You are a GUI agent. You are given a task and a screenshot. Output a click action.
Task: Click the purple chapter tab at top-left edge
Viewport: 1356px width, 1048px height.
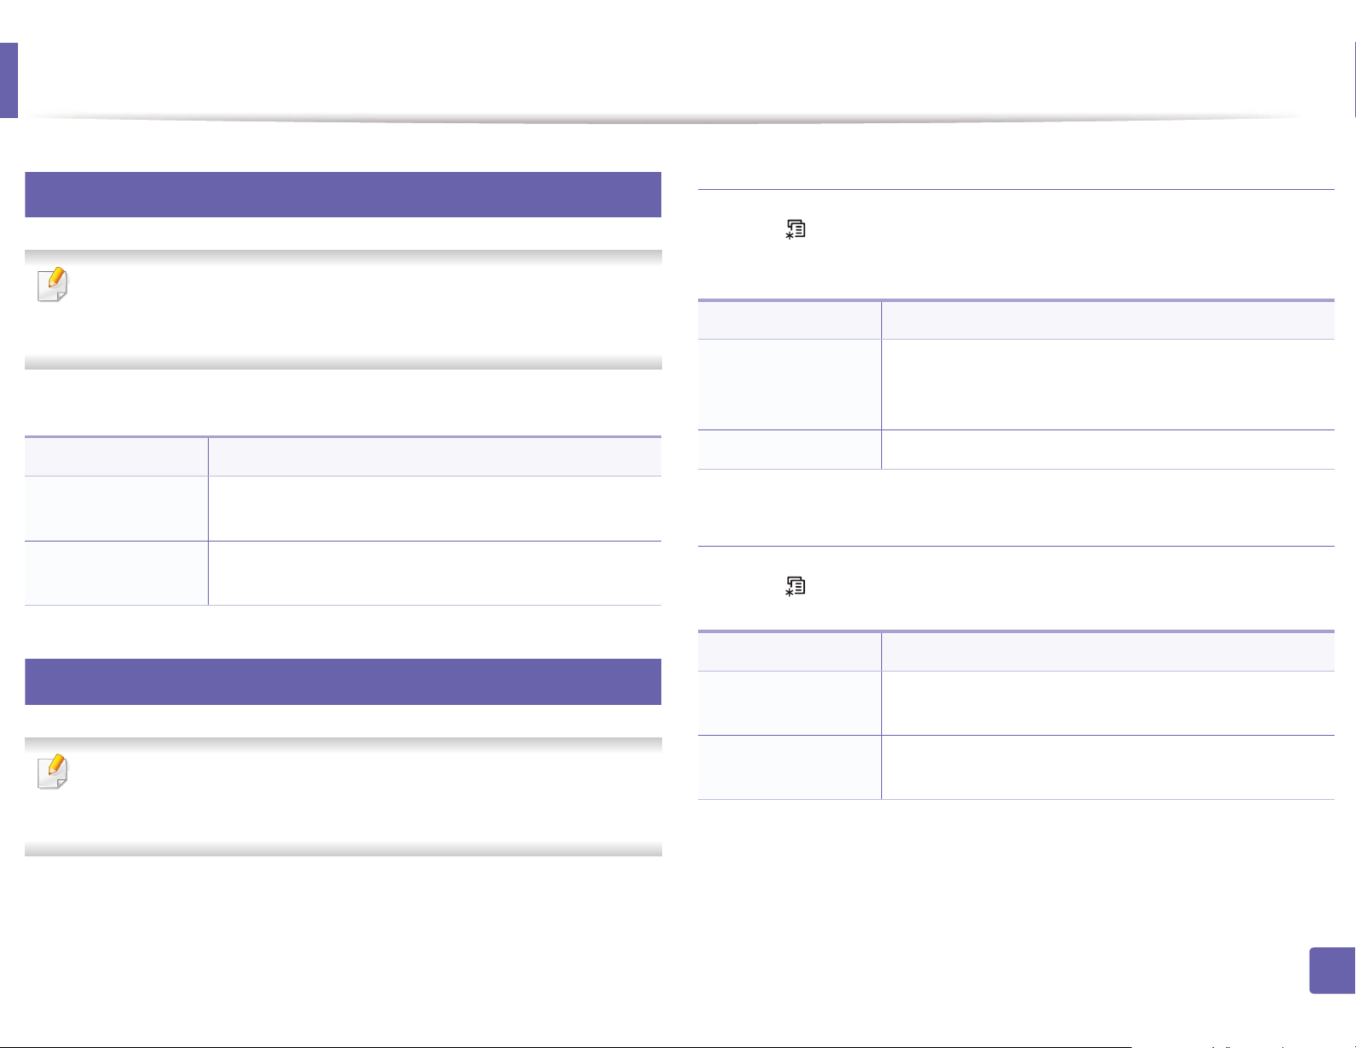pyautogui.click(x=9, y=80)
